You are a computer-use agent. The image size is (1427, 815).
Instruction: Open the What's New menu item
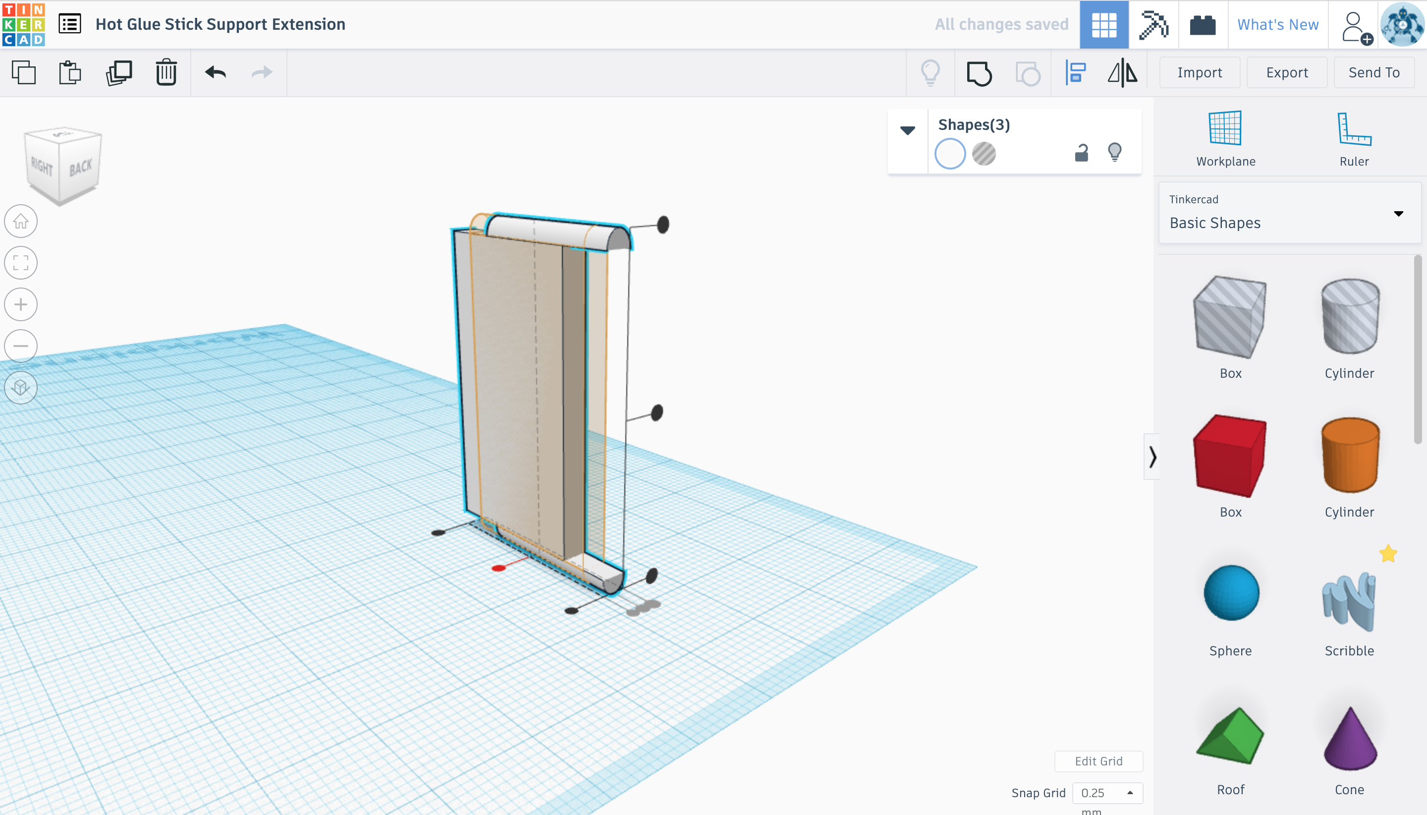pos(1276,23)
